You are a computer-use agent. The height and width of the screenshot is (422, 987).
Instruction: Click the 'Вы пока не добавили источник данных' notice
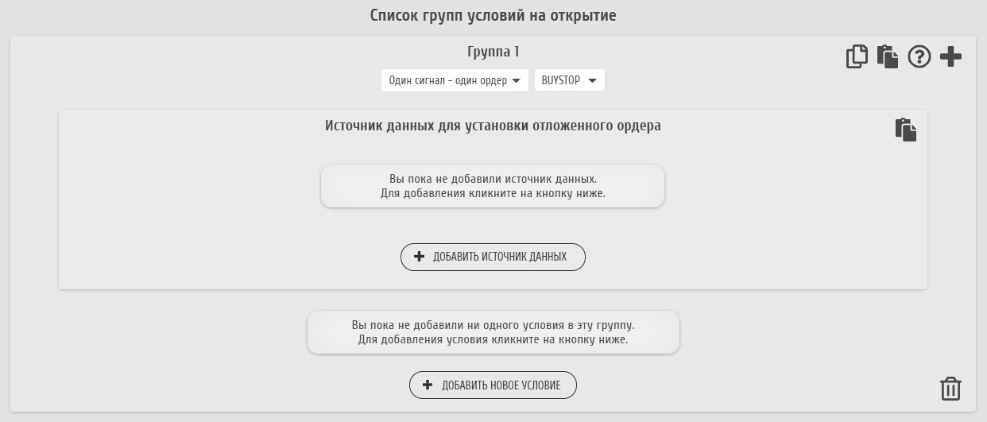[x=493, y=179]
